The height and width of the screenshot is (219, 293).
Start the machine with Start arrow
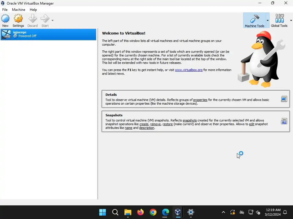click(45, 21)
